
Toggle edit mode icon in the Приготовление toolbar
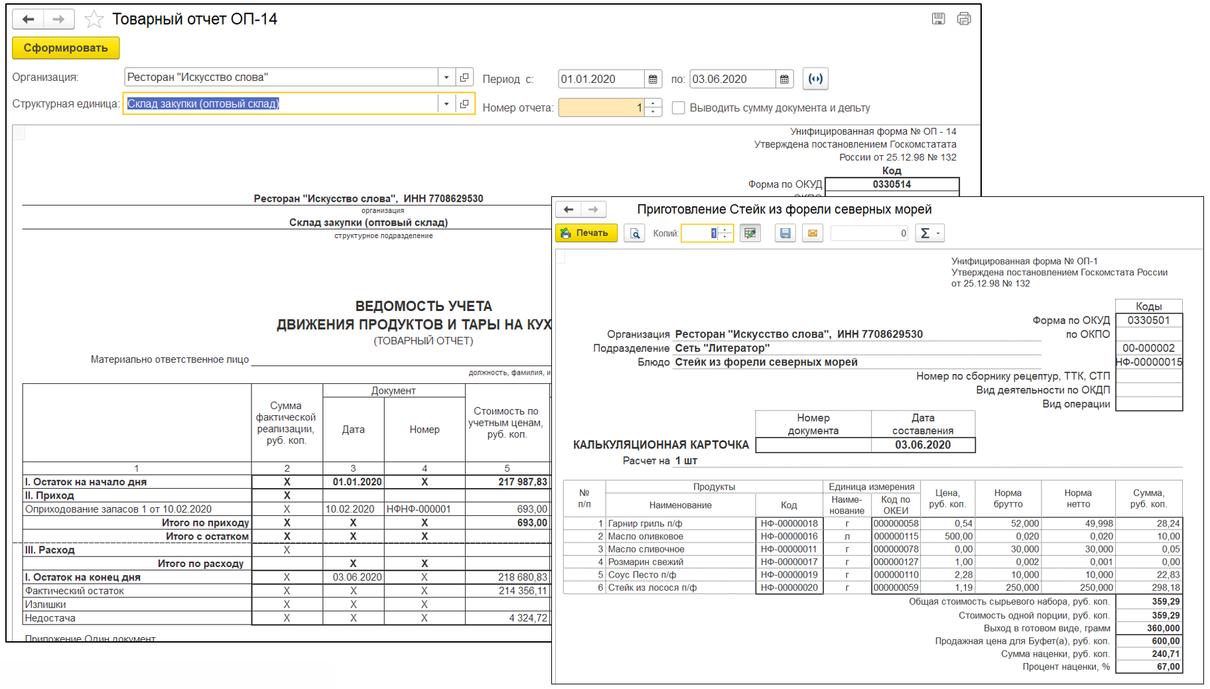[x=750, y=233]
